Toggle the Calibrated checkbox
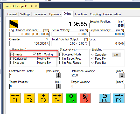 (12, 59)
